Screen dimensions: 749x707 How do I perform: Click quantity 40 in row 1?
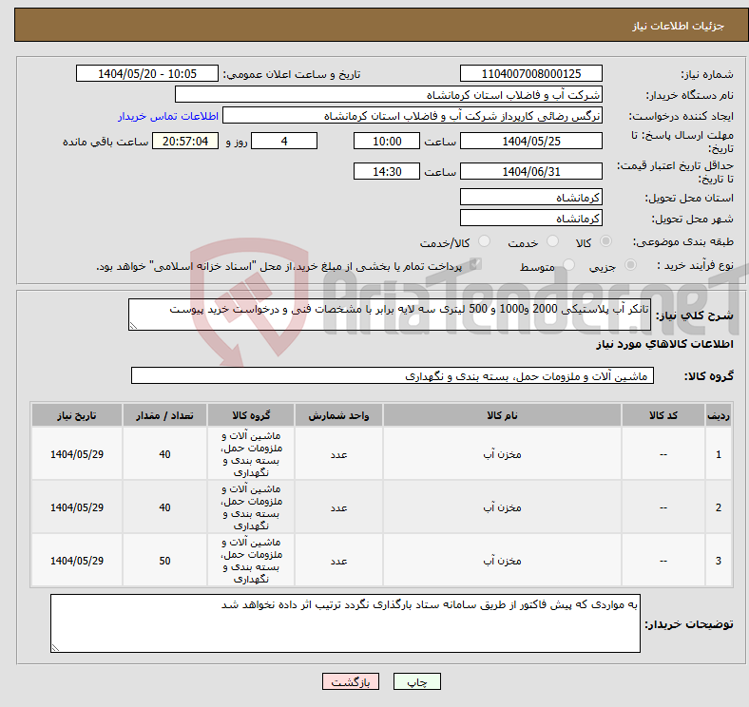pos(164,454)
